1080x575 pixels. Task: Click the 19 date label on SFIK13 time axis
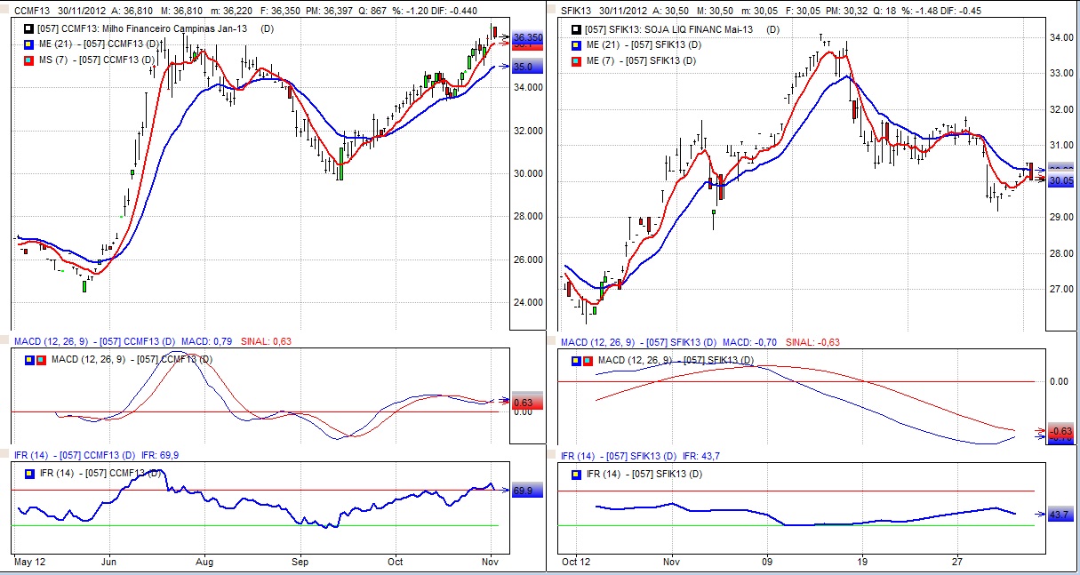(861, 562)
